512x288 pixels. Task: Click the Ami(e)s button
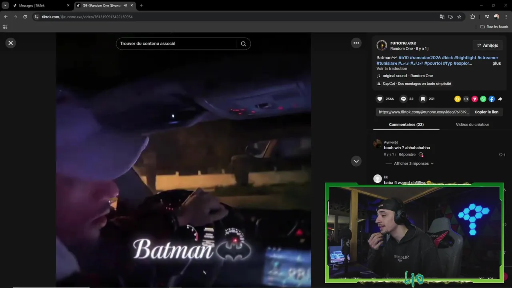pyautogui.click(x=488, y=45)
